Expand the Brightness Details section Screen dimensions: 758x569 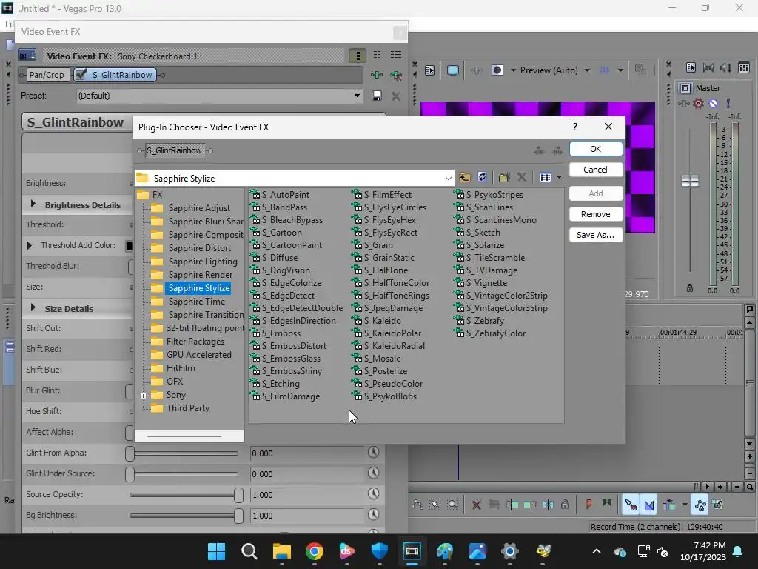tap(33, 204)
